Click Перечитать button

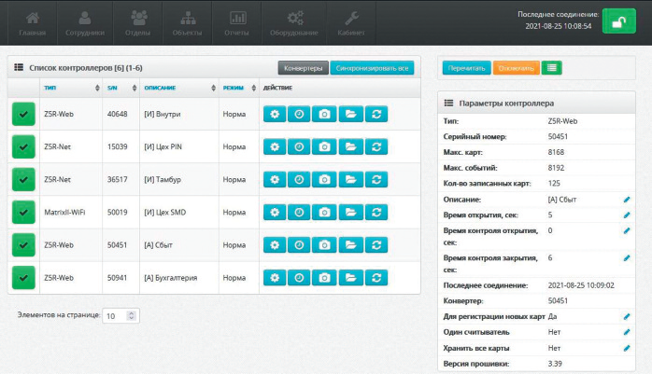pos(466,68)
